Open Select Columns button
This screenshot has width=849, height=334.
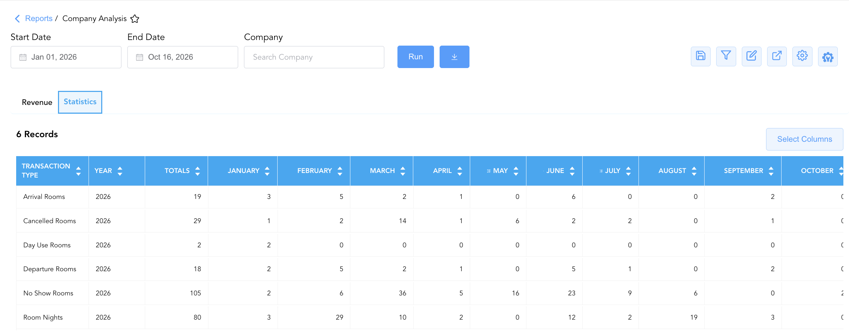(x=804, y=139)
